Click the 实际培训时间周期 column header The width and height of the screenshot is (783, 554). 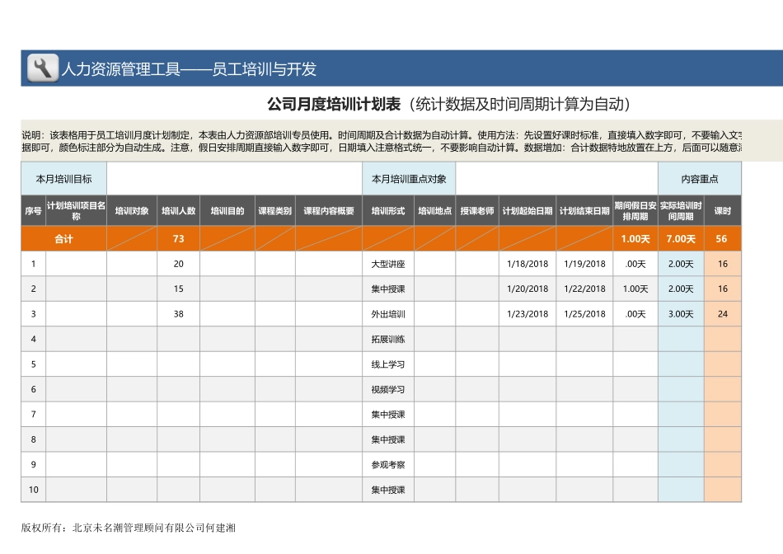click(681, 211)
